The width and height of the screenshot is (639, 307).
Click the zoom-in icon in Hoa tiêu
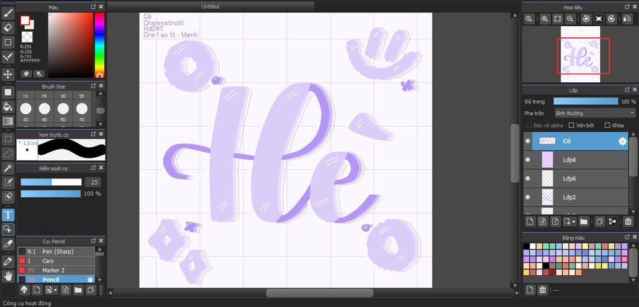pos(544,19)
